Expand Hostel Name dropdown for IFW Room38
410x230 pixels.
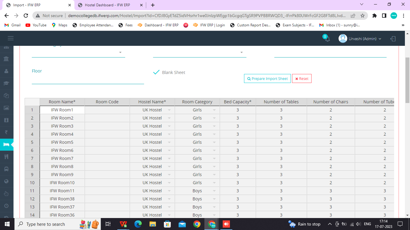point(169,199)
